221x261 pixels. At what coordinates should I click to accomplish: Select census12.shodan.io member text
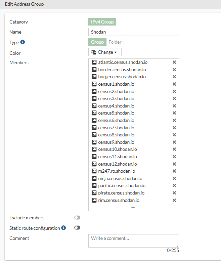coord(118,164)
